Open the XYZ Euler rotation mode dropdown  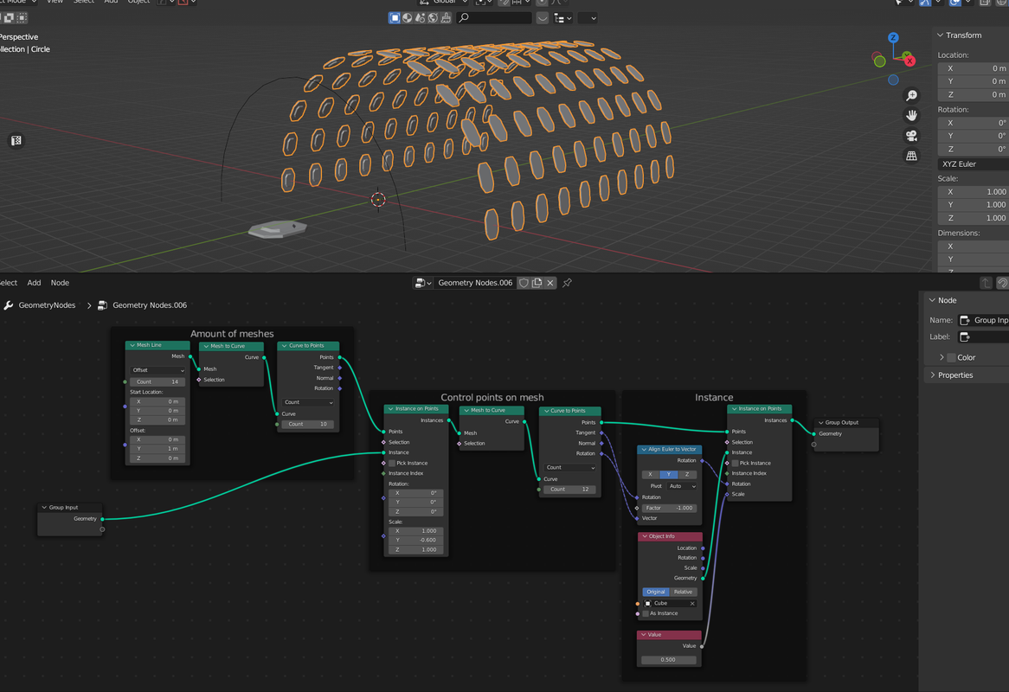click(973, 164)
